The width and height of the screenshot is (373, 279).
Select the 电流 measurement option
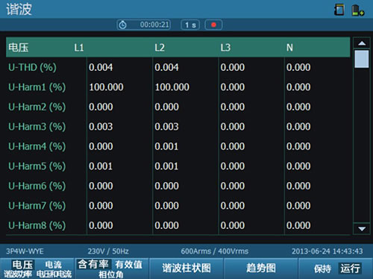pos(54,265)
